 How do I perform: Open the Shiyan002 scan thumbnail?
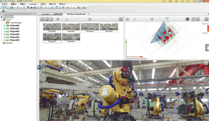point(90,28)
